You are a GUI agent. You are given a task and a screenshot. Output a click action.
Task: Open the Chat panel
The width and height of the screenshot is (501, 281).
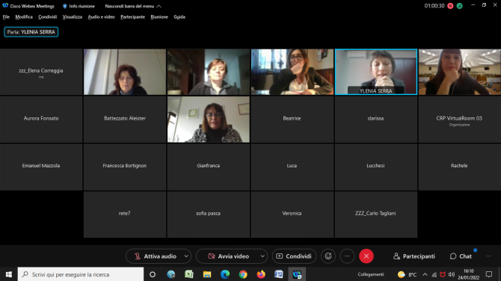(x=461, y=256)
